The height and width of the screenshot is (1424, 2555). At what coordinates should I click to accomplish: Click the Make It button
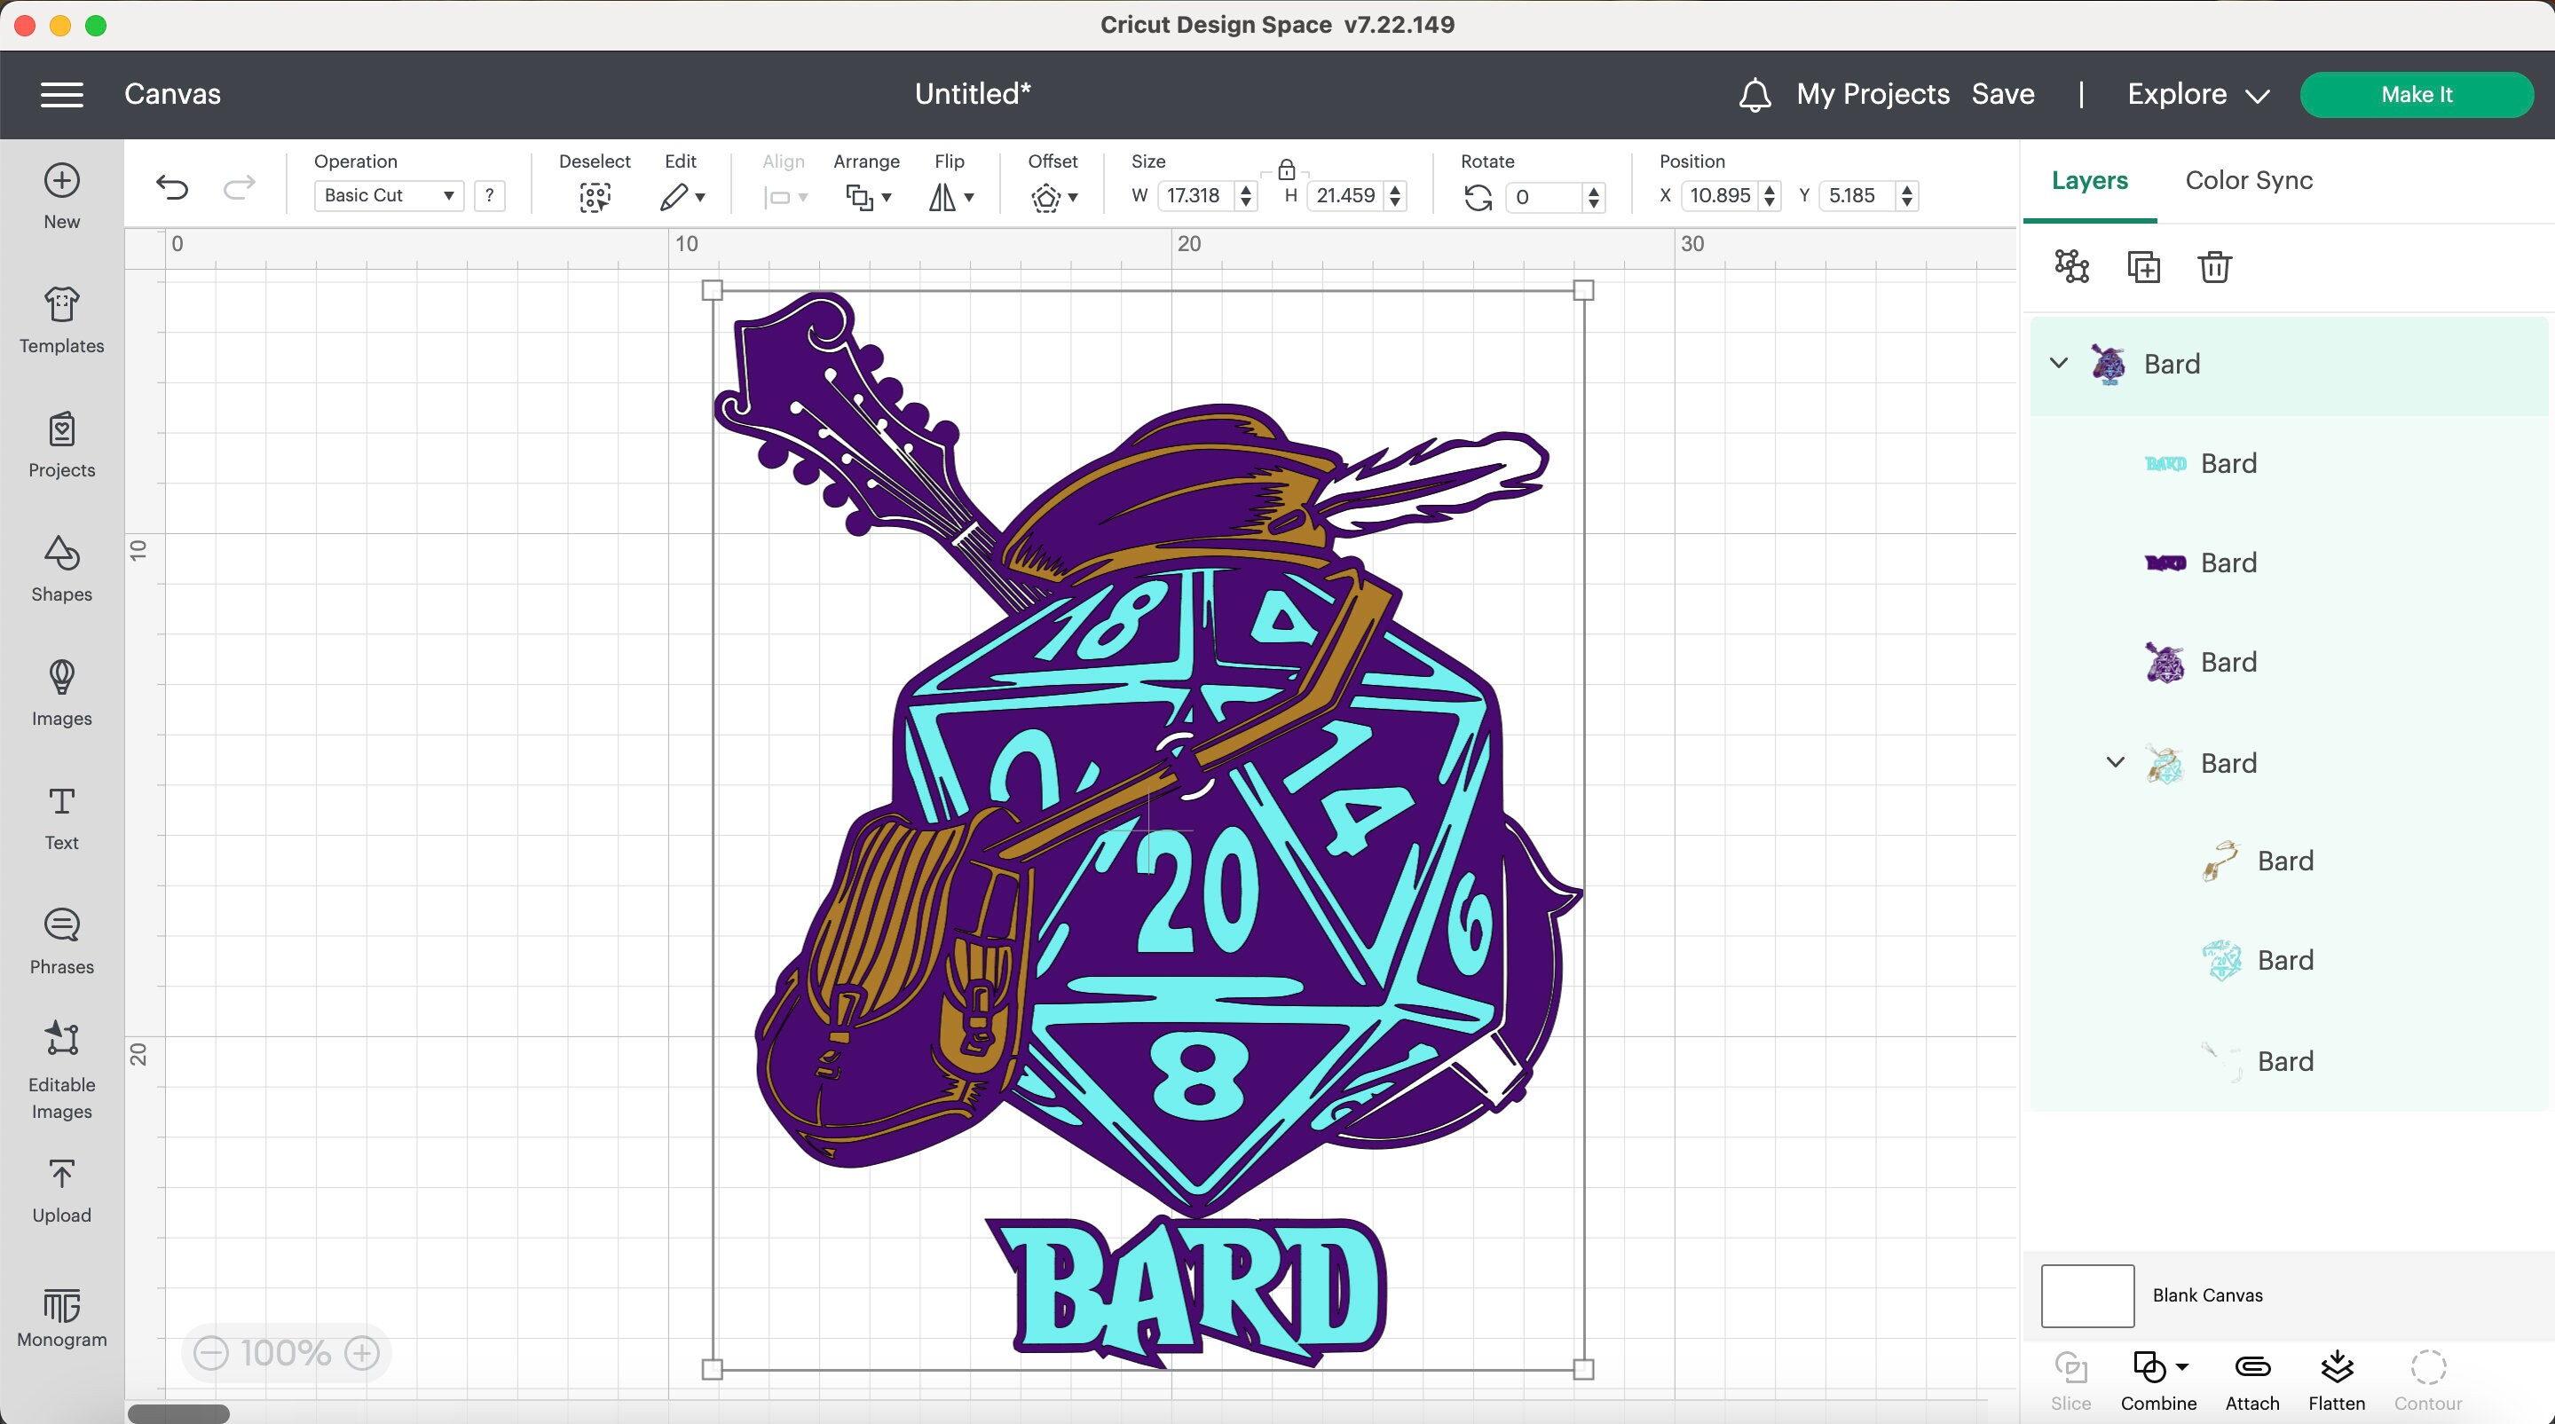click(x=2417, y=93)
